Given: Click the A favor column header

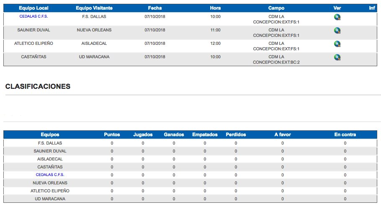Looking at the screenshot, I should pyautogui.click(x=283, y=135).
